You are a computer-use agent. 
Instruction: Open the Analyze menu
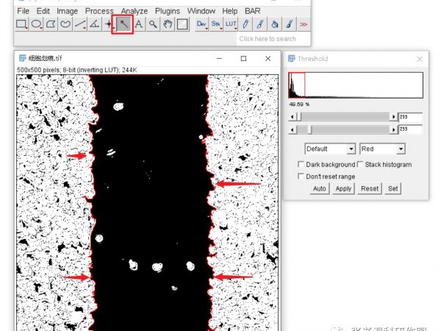pos(135,11)
